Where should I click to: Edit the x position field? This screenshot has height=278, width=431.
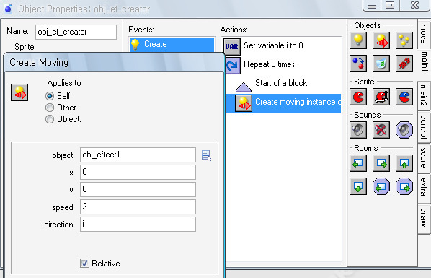(138, 172)
